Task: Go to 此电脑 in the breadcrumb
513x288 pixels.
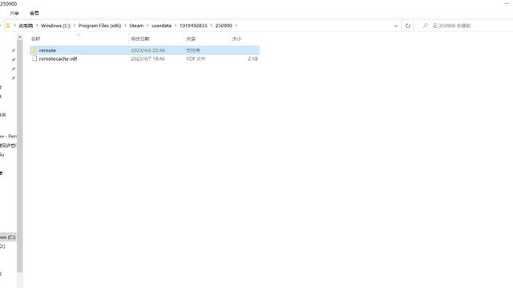Action: pyautogui.click(x=26, y=26)
